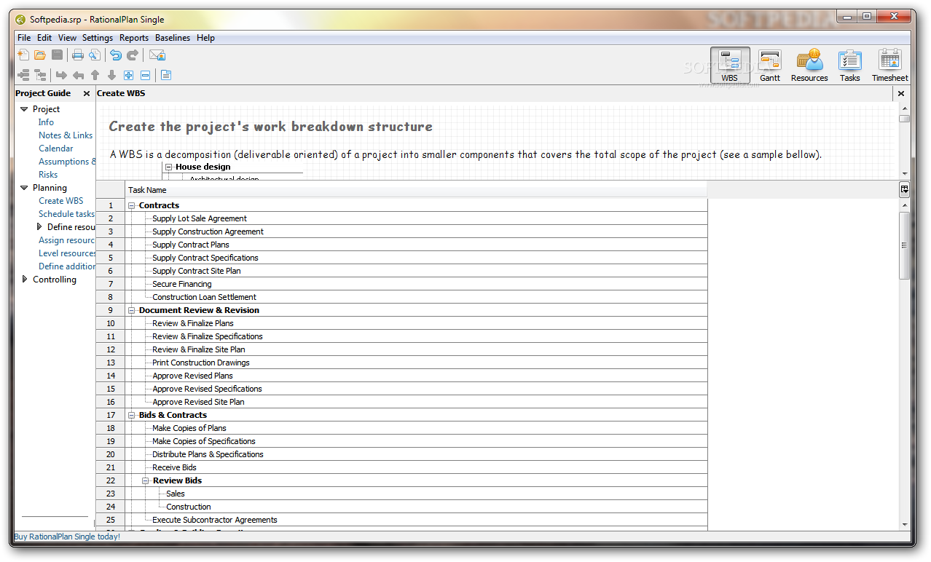The height and width of the screenshot is (562, 931).
Task: Expand the Define resources guide item
Action: click(x=39, y=227)
